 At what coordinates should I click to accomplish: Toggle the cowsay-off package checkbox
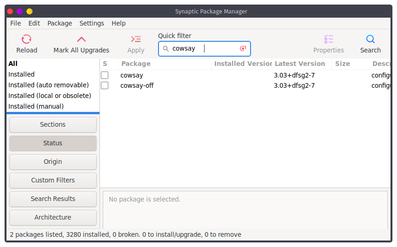pos(105,85)
